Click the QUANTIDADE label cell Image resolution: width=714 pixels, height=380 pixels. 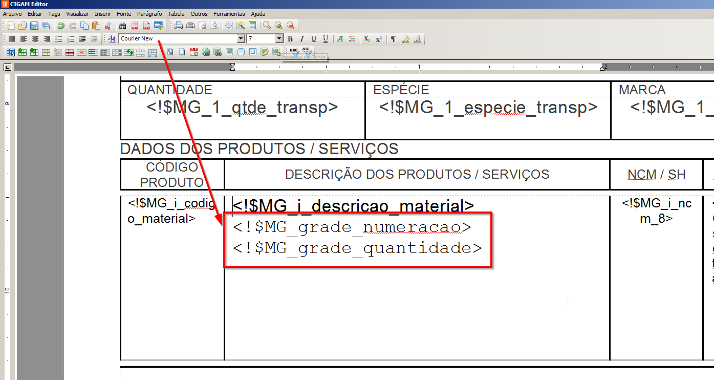coord(169,90)
